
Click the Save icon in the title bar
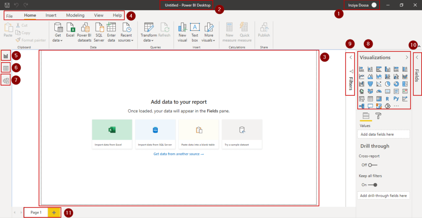click(x=7, y=5)
